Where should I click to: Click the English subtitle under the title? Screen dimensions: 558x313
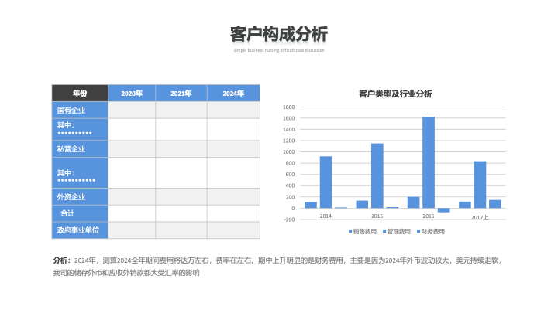pos(279,50)
